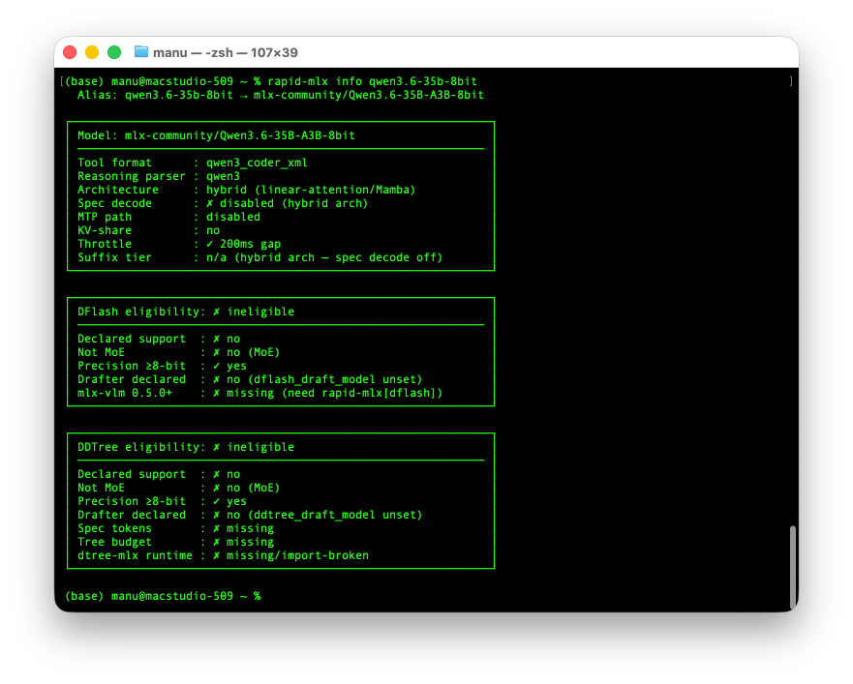Click '✗ no (dflash_draft_model unset)' value
853x684 pixels.
point(318,379)
